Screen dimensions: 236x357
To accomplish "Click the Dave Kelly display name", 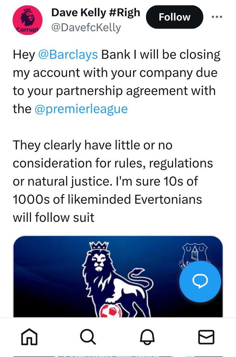I will pyautogui.click(x=96, y=13).
